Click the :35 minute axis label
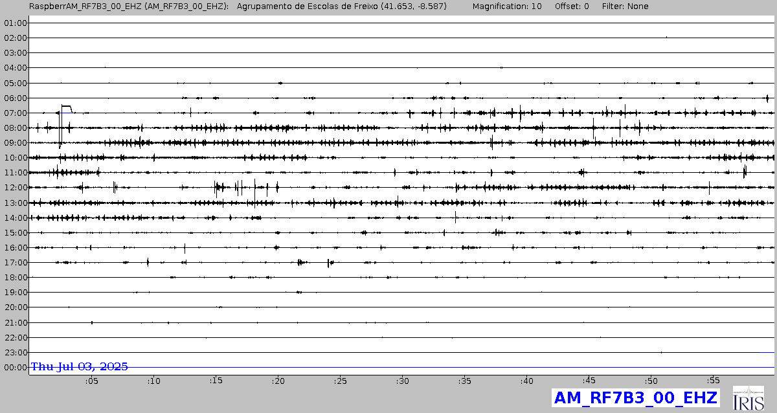This screenshot has width=777, height=413. pos(464,381)
